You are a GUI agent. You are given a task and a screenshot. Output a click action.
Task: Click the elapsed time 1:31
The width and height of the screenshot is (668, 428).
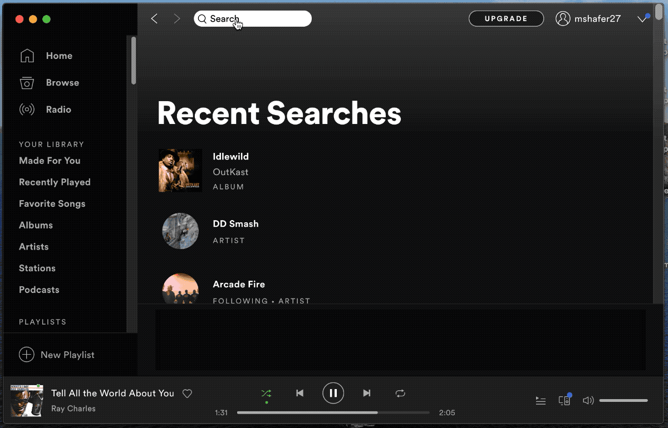(x=221, y=413)
